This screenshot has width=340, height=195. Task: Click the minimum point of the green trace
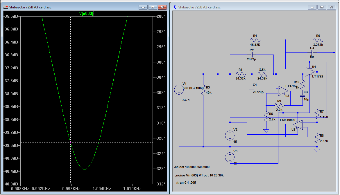click(x=85, y=169)
